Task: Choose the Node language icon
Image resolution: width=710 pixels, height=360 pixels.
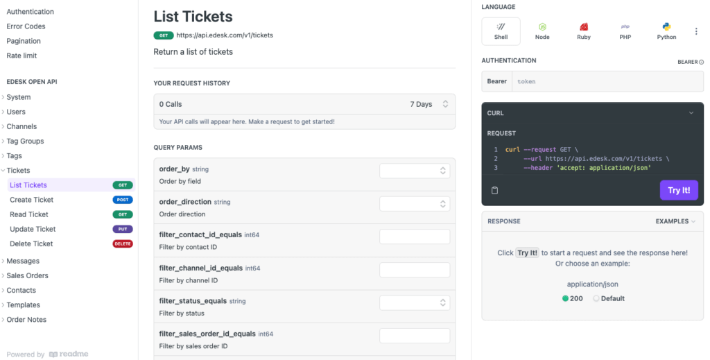Action: click(x=542, y=27)
